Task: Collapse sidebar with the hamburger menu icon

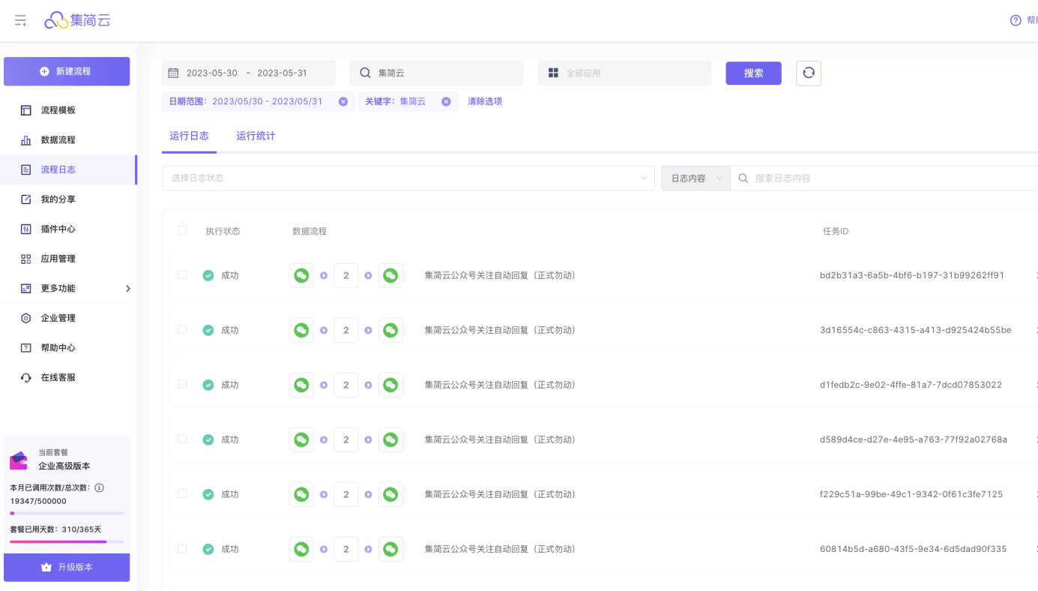Action: [20, 20]
